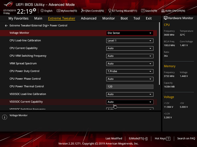Select VDDSOC Current Capability label
The image size is (197, 147).
pos(26,102)
